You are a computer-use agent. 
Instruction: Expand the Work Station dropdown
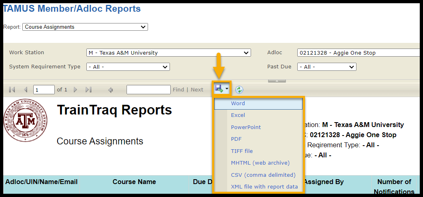(x=168, y=53)
